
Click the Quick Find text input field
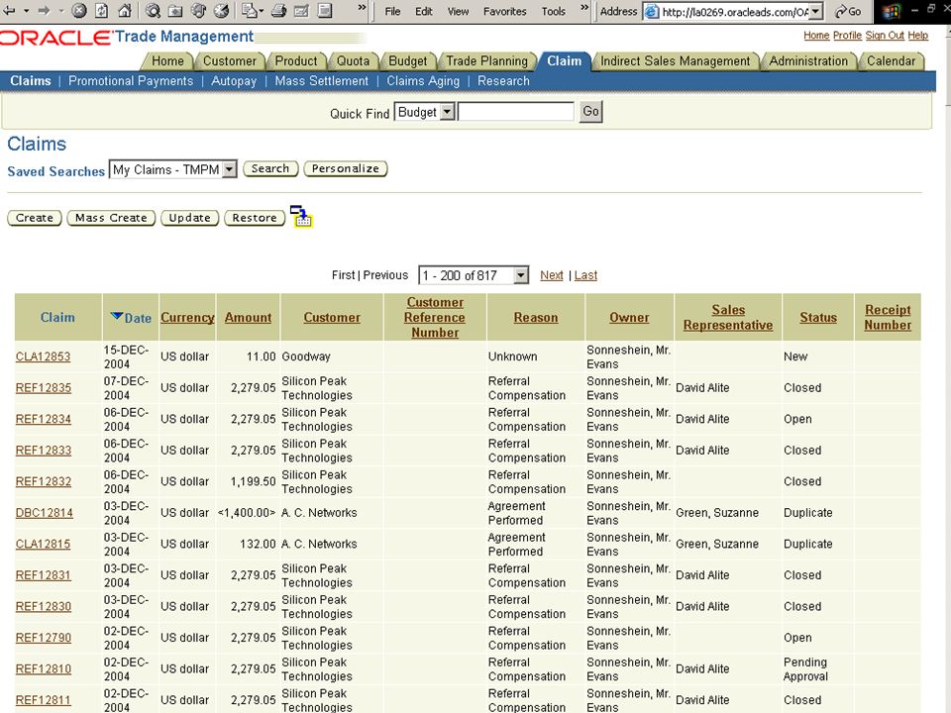click(515, 112)
